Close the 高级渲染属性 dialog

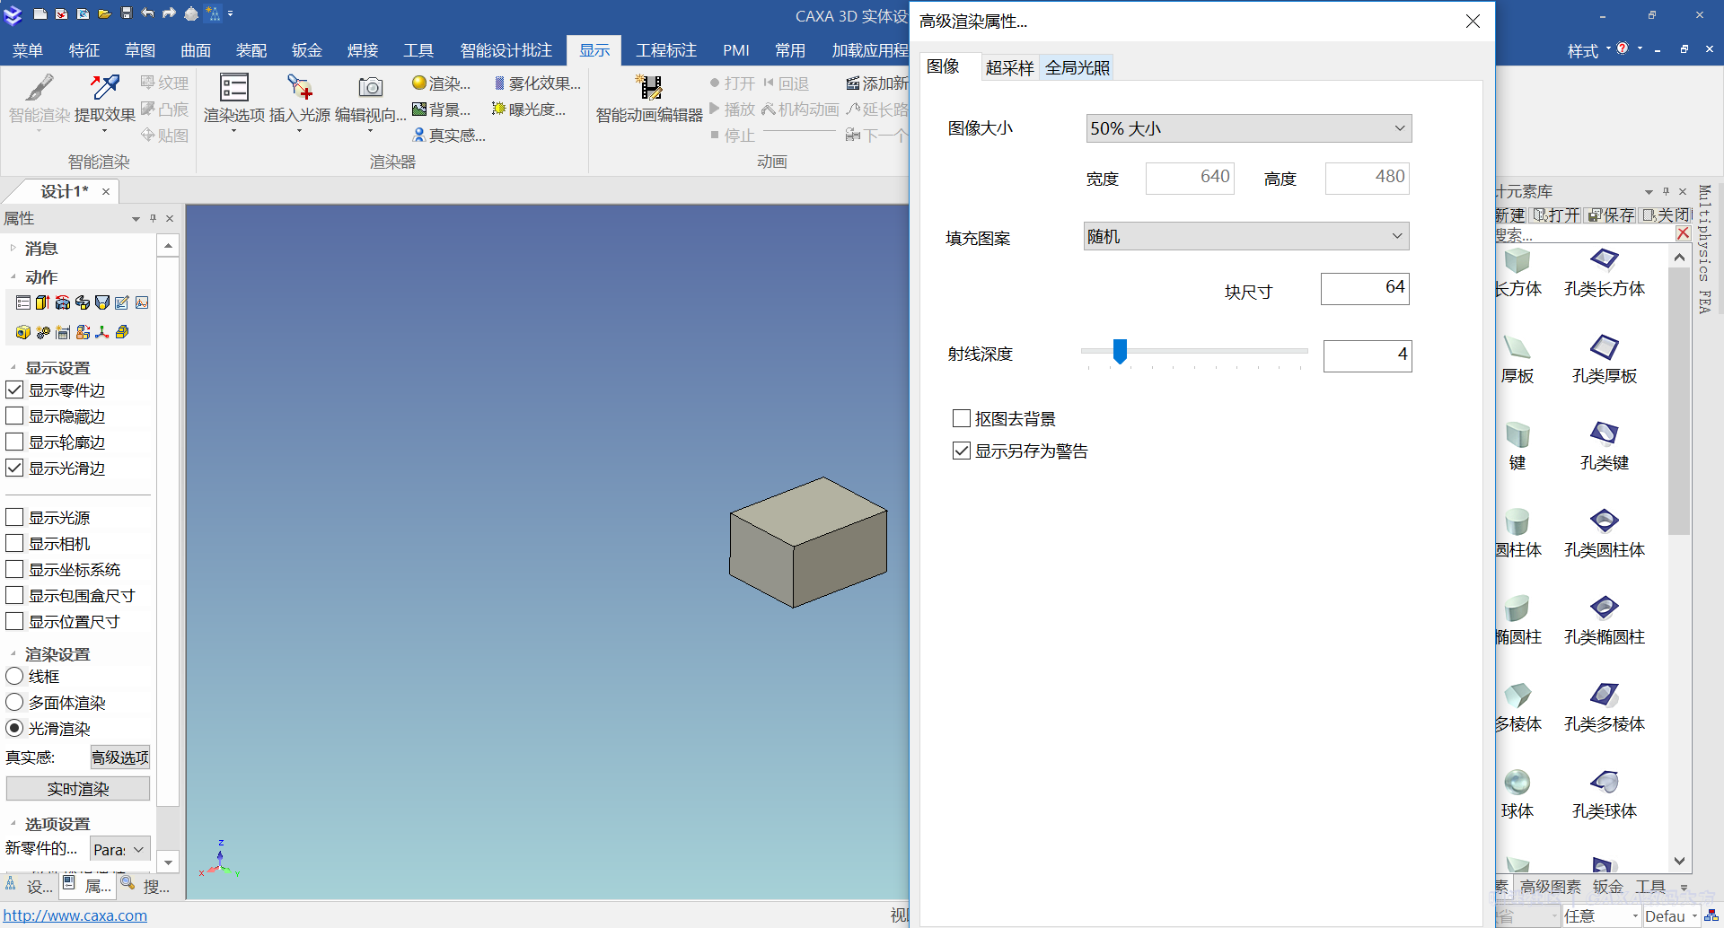tap(1473, 21)
